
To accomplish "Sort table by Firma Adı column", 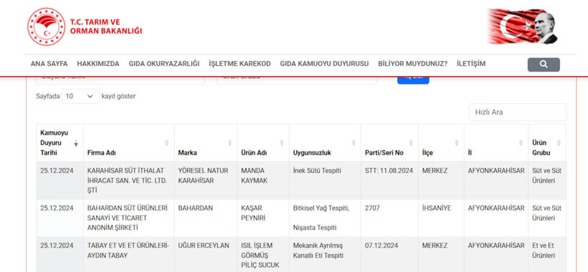I will point(128,143).
